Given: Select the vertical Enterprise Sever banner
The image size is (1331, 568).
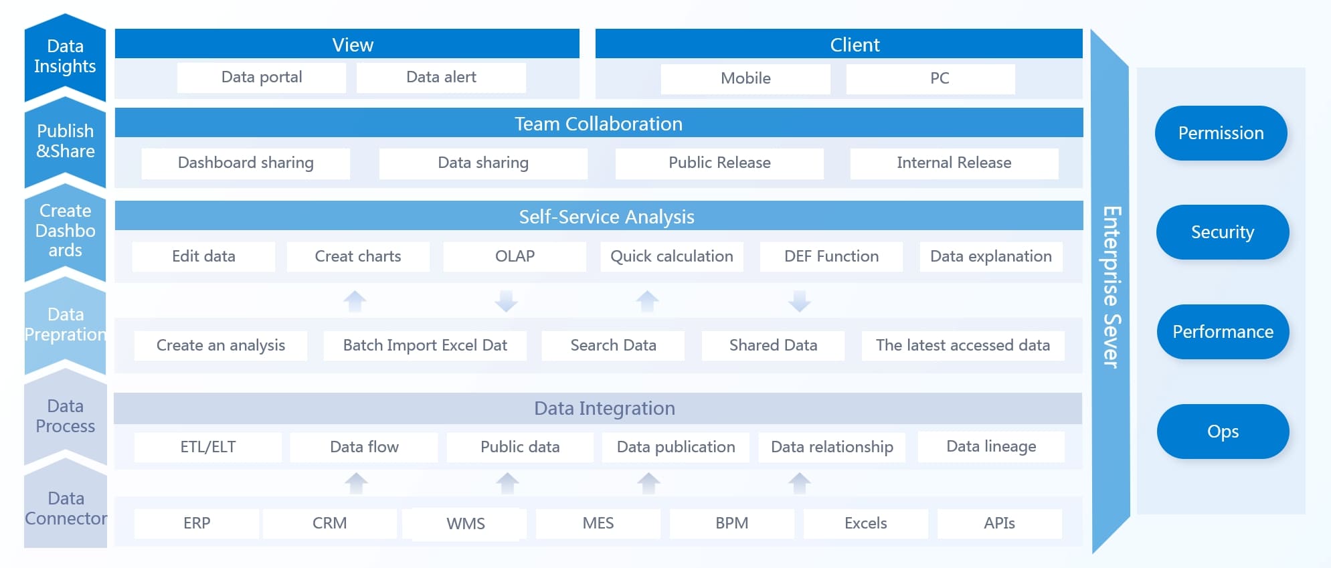Looking at the screenshot, I should [1110, 288].
